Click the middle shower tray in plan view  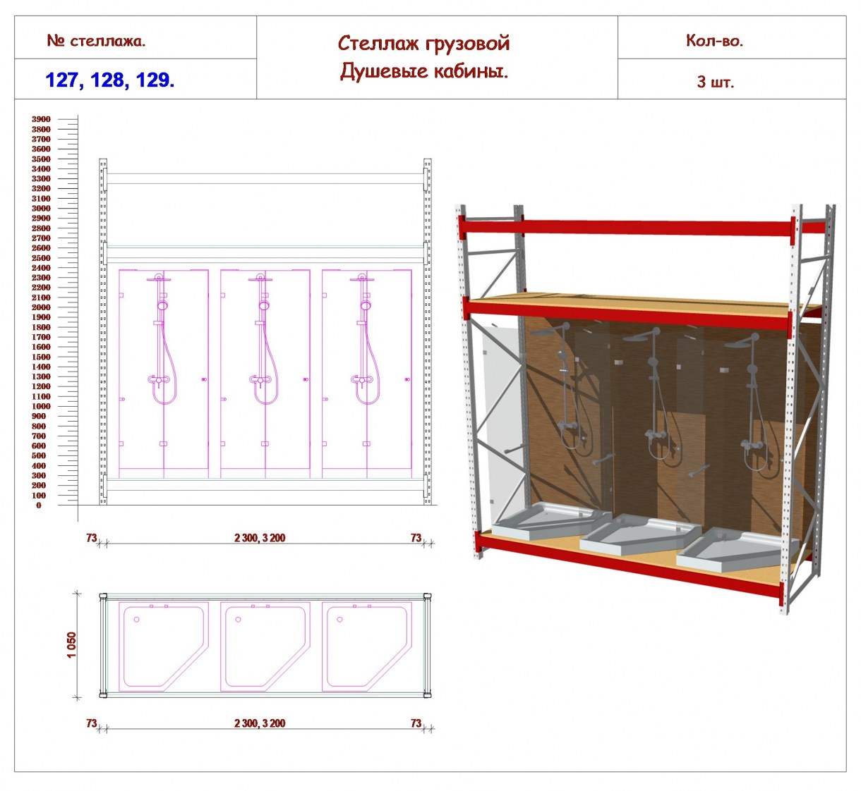(265, 646)
